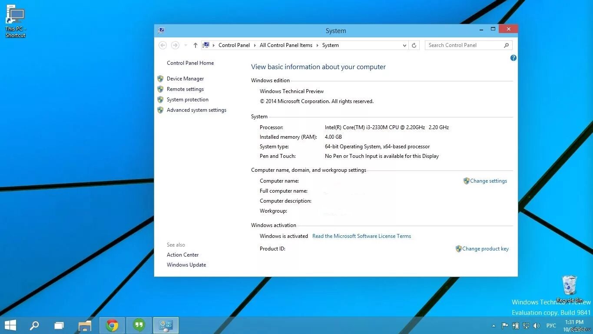Click the 64-bit Operating System text
This screenshot has height=334, width=593.
[377, 147]
